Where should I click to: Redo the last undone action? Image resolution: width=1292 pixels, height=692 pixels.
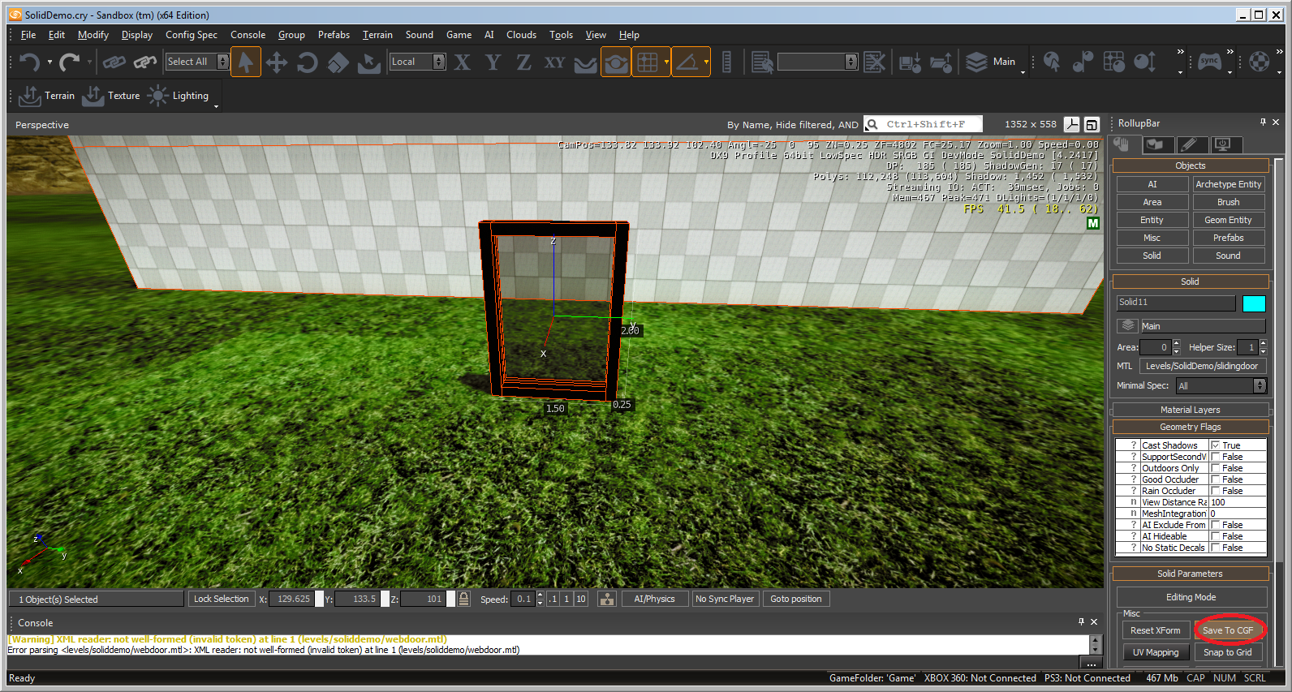(70, 62)
